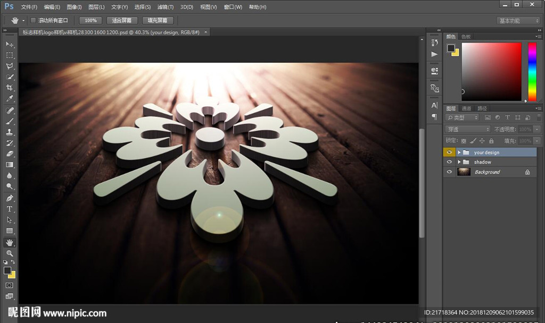
Task: Open the blend mode dropdown
Action: click(468, 129)
